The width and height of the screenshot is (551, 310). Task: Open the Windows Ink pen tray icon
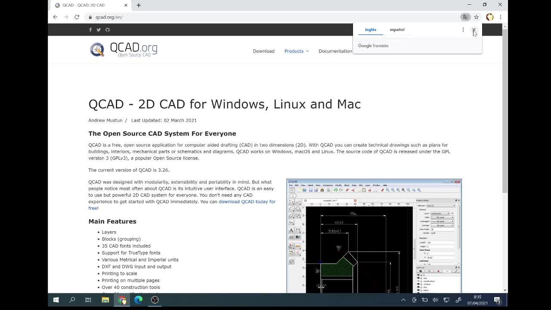click(x=458, y=300)
